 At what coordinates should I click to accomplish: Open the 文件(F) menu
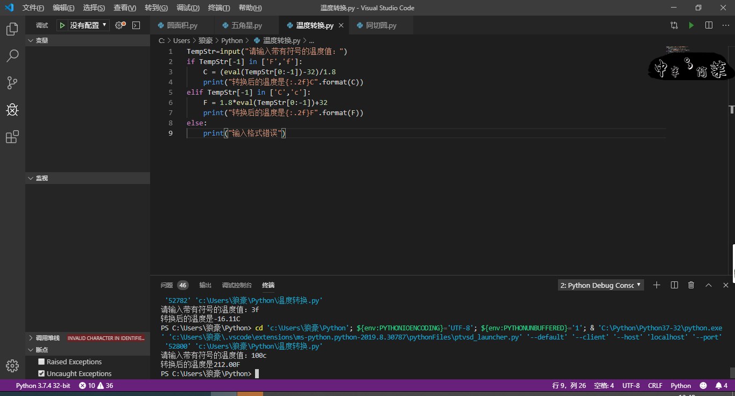pos(33,8)
